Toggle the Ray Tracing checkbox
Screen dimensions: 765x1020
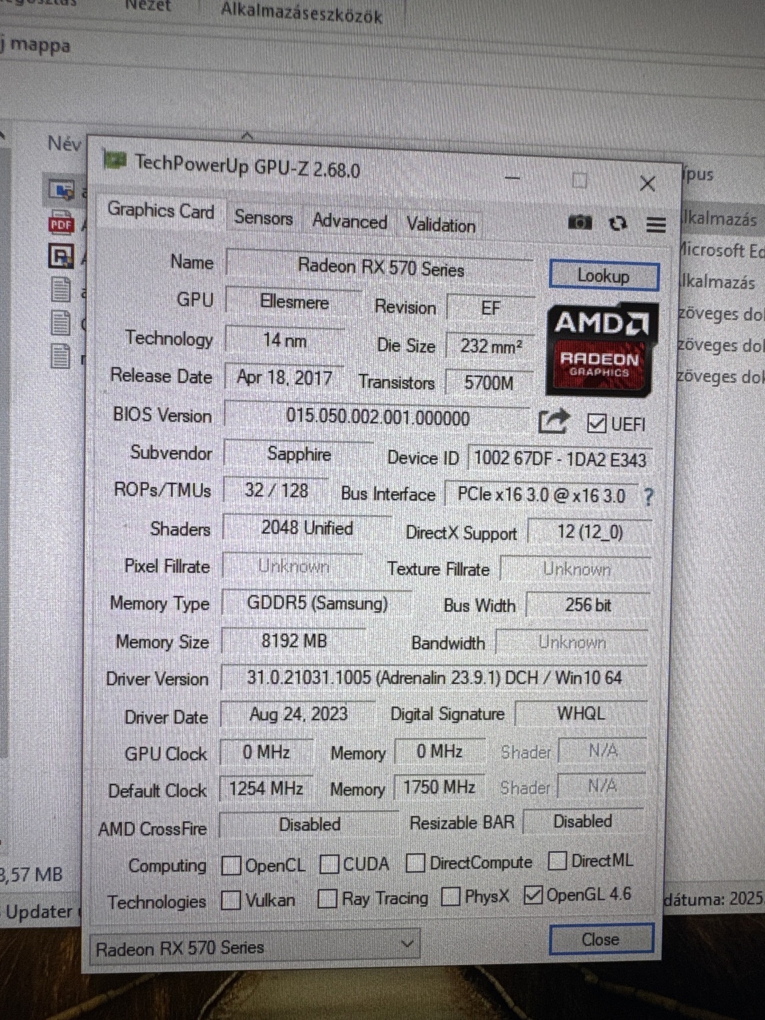tap(328, 899)
